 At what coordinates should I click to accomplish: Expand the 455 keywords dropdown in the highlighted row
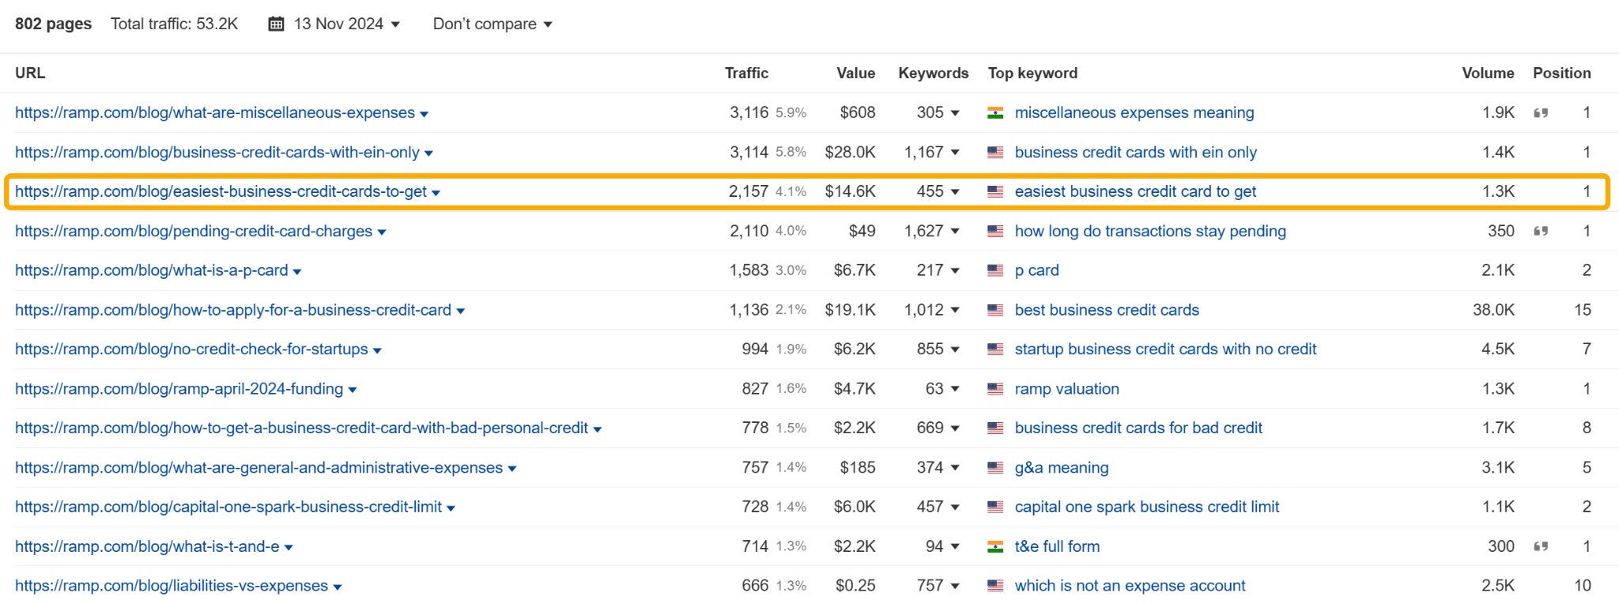(x=957, y=191)
